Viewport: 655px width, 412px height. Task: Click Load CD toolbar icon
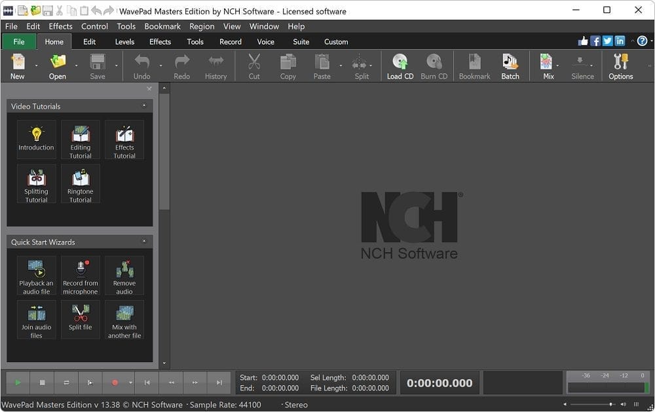click(x=400, y=66)
